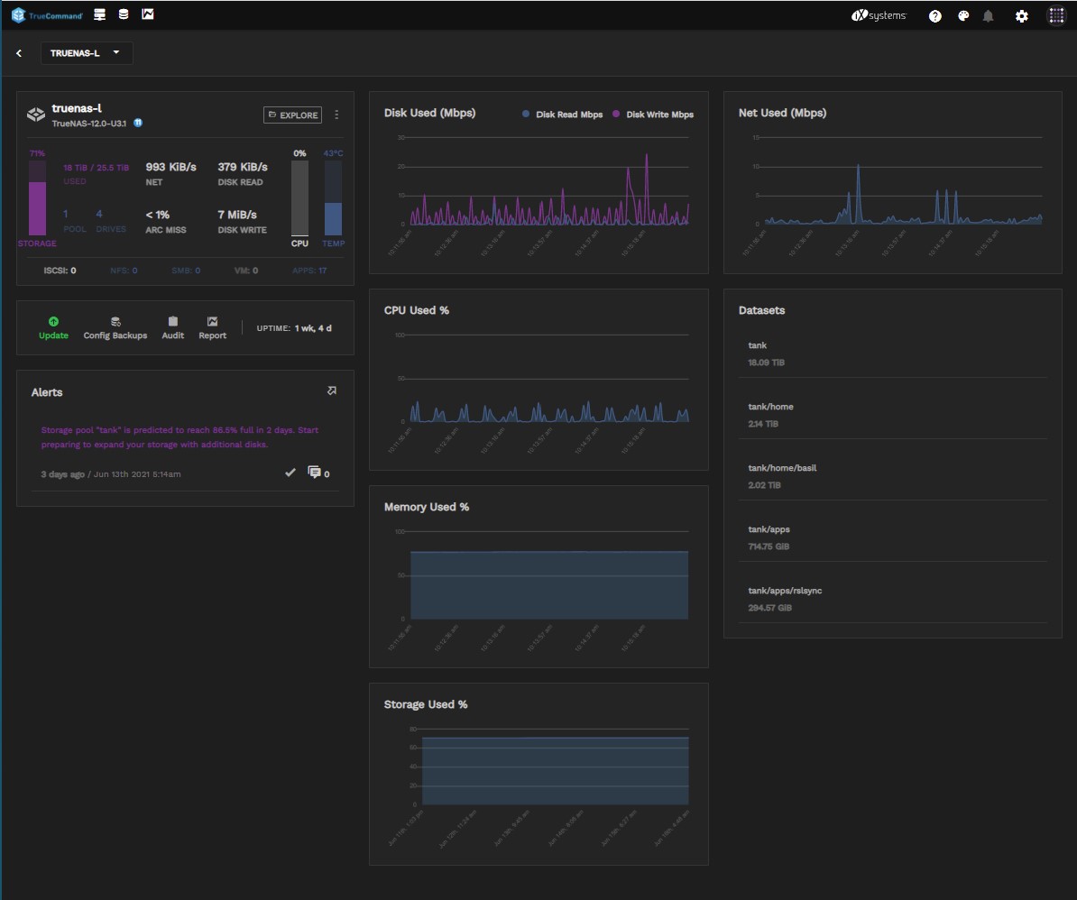Open the notifications bell icon
Screen dimensions: 1077x900
(988, 16)
